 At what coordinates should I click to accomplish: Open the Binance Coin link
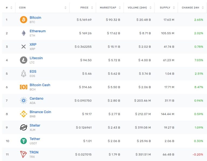coord(40,112)
